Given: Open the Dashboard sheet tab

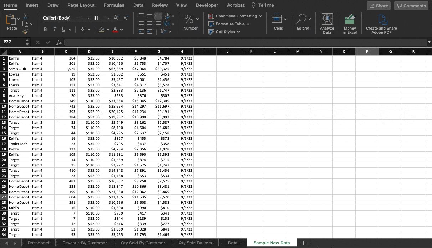Looking at the screenshot, I should coord(38,243).
